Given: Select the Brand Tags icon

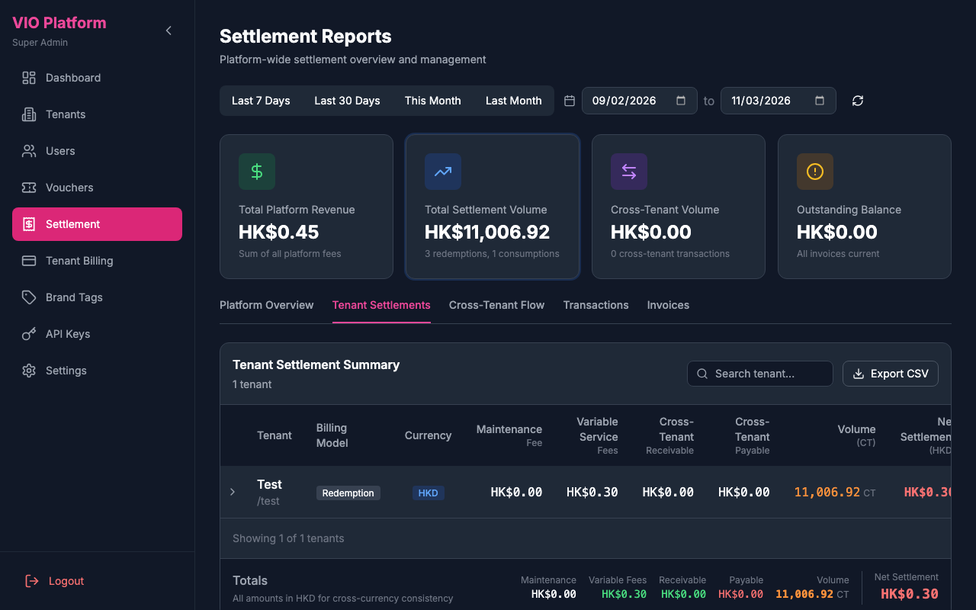Looking at the screenshot, I should point(29,297).
